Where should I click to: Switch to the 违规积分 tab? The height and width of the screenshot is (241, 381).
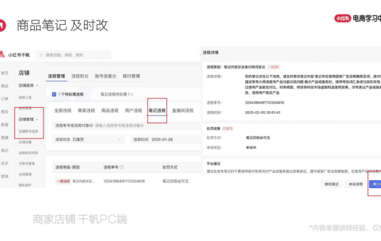pyautogui.click(x=80, y=76)
